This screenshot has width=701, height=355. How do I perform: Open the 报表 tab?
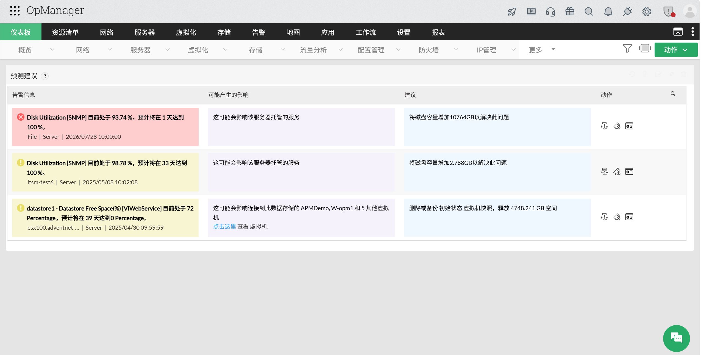point(438,32)
